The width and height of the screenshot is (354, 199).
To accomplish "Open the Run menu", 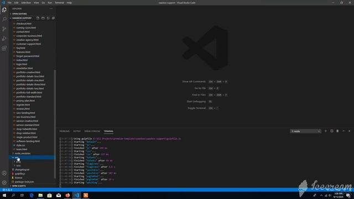I will click(x=50, y=3).
